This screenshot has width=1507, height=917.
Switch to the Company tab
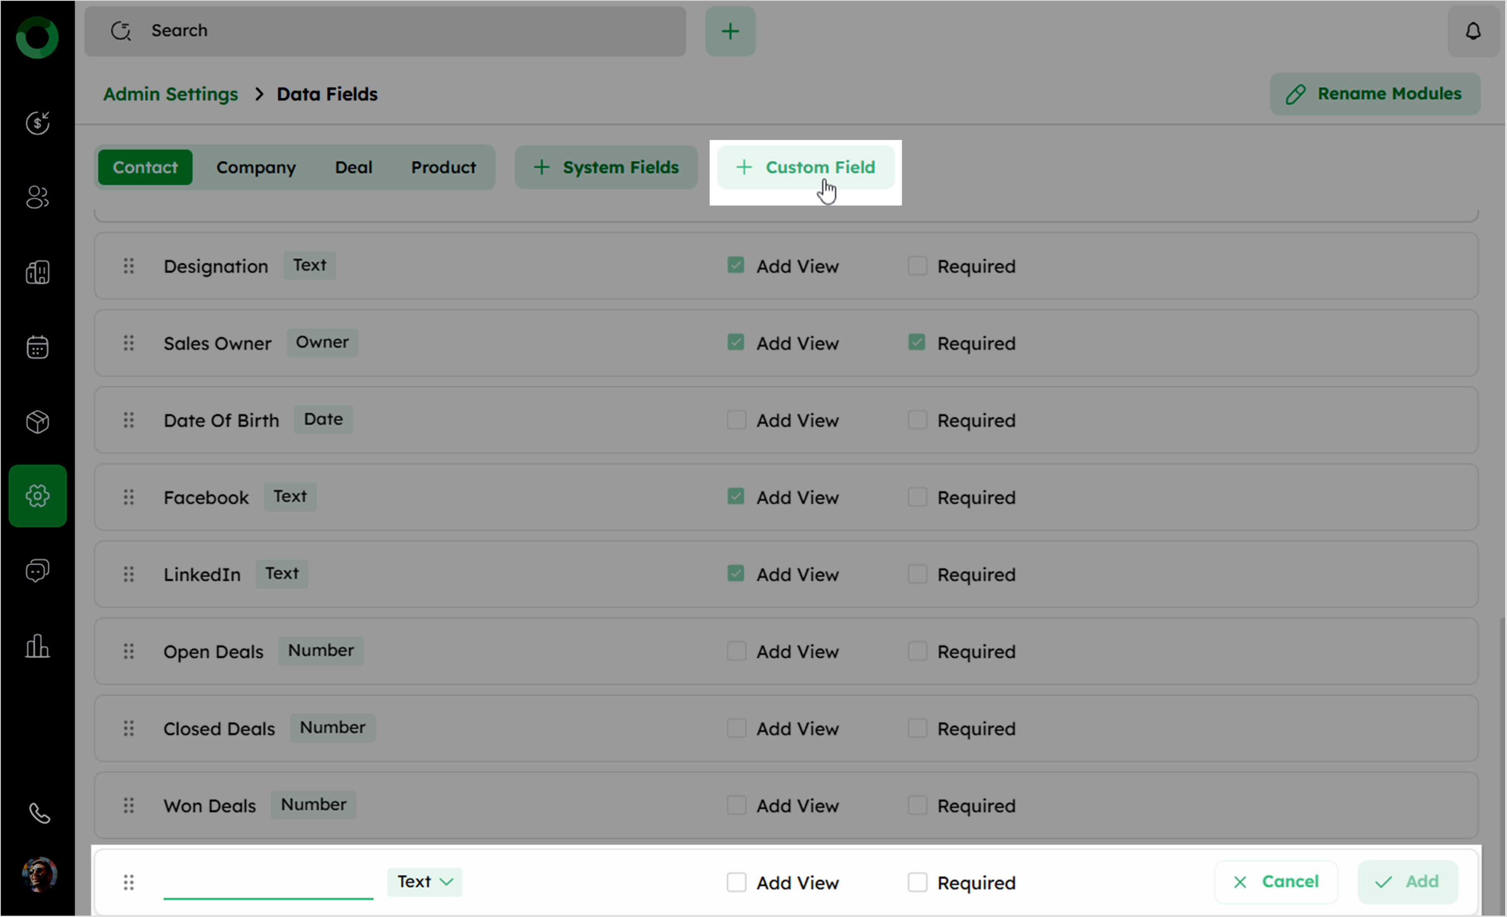(256, 168)
